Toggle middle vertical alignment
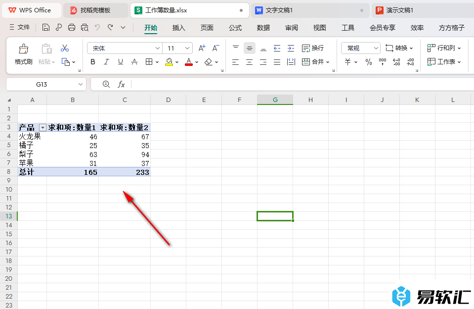 pyautogui.click(x=250, y=48)
